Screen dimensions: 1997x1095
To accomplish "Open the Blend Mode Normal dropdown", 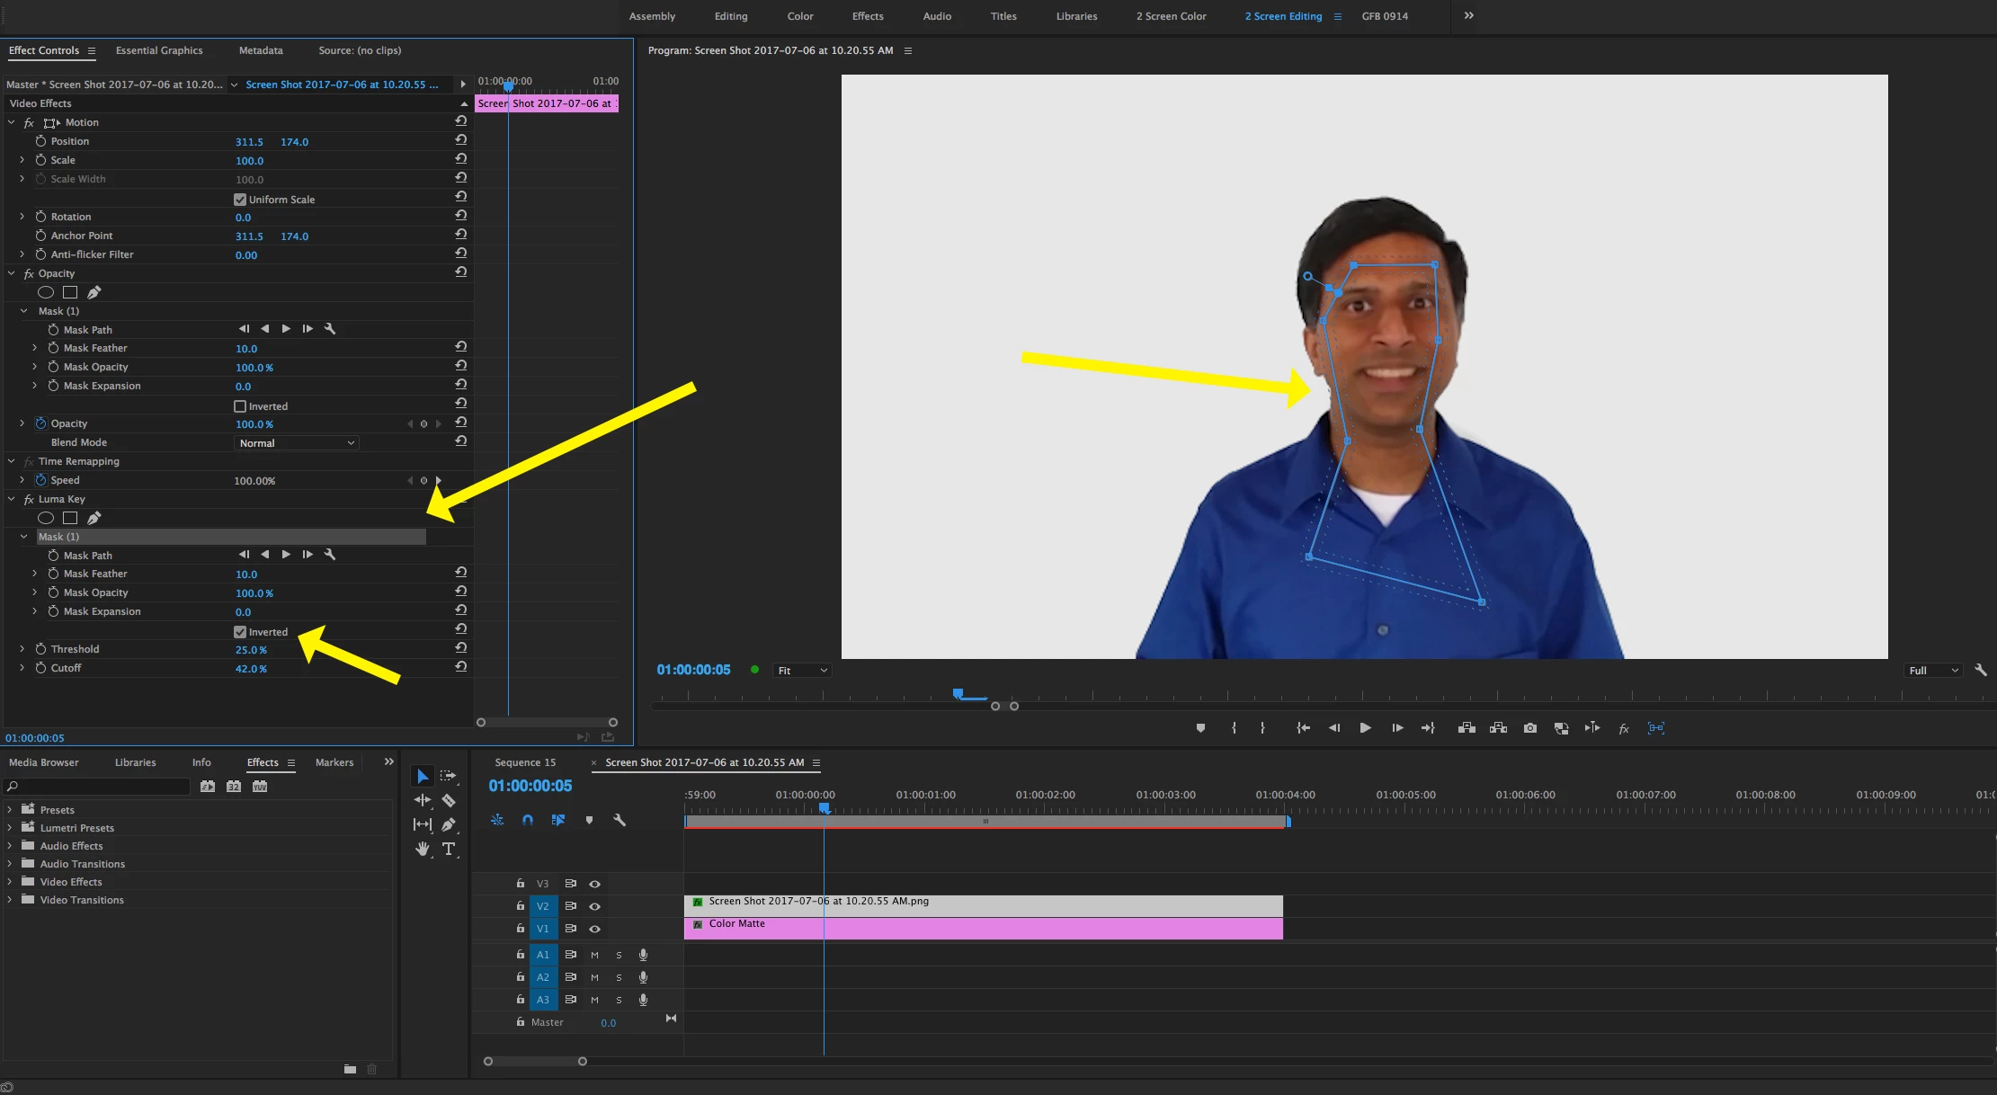I will pos(296,443).
